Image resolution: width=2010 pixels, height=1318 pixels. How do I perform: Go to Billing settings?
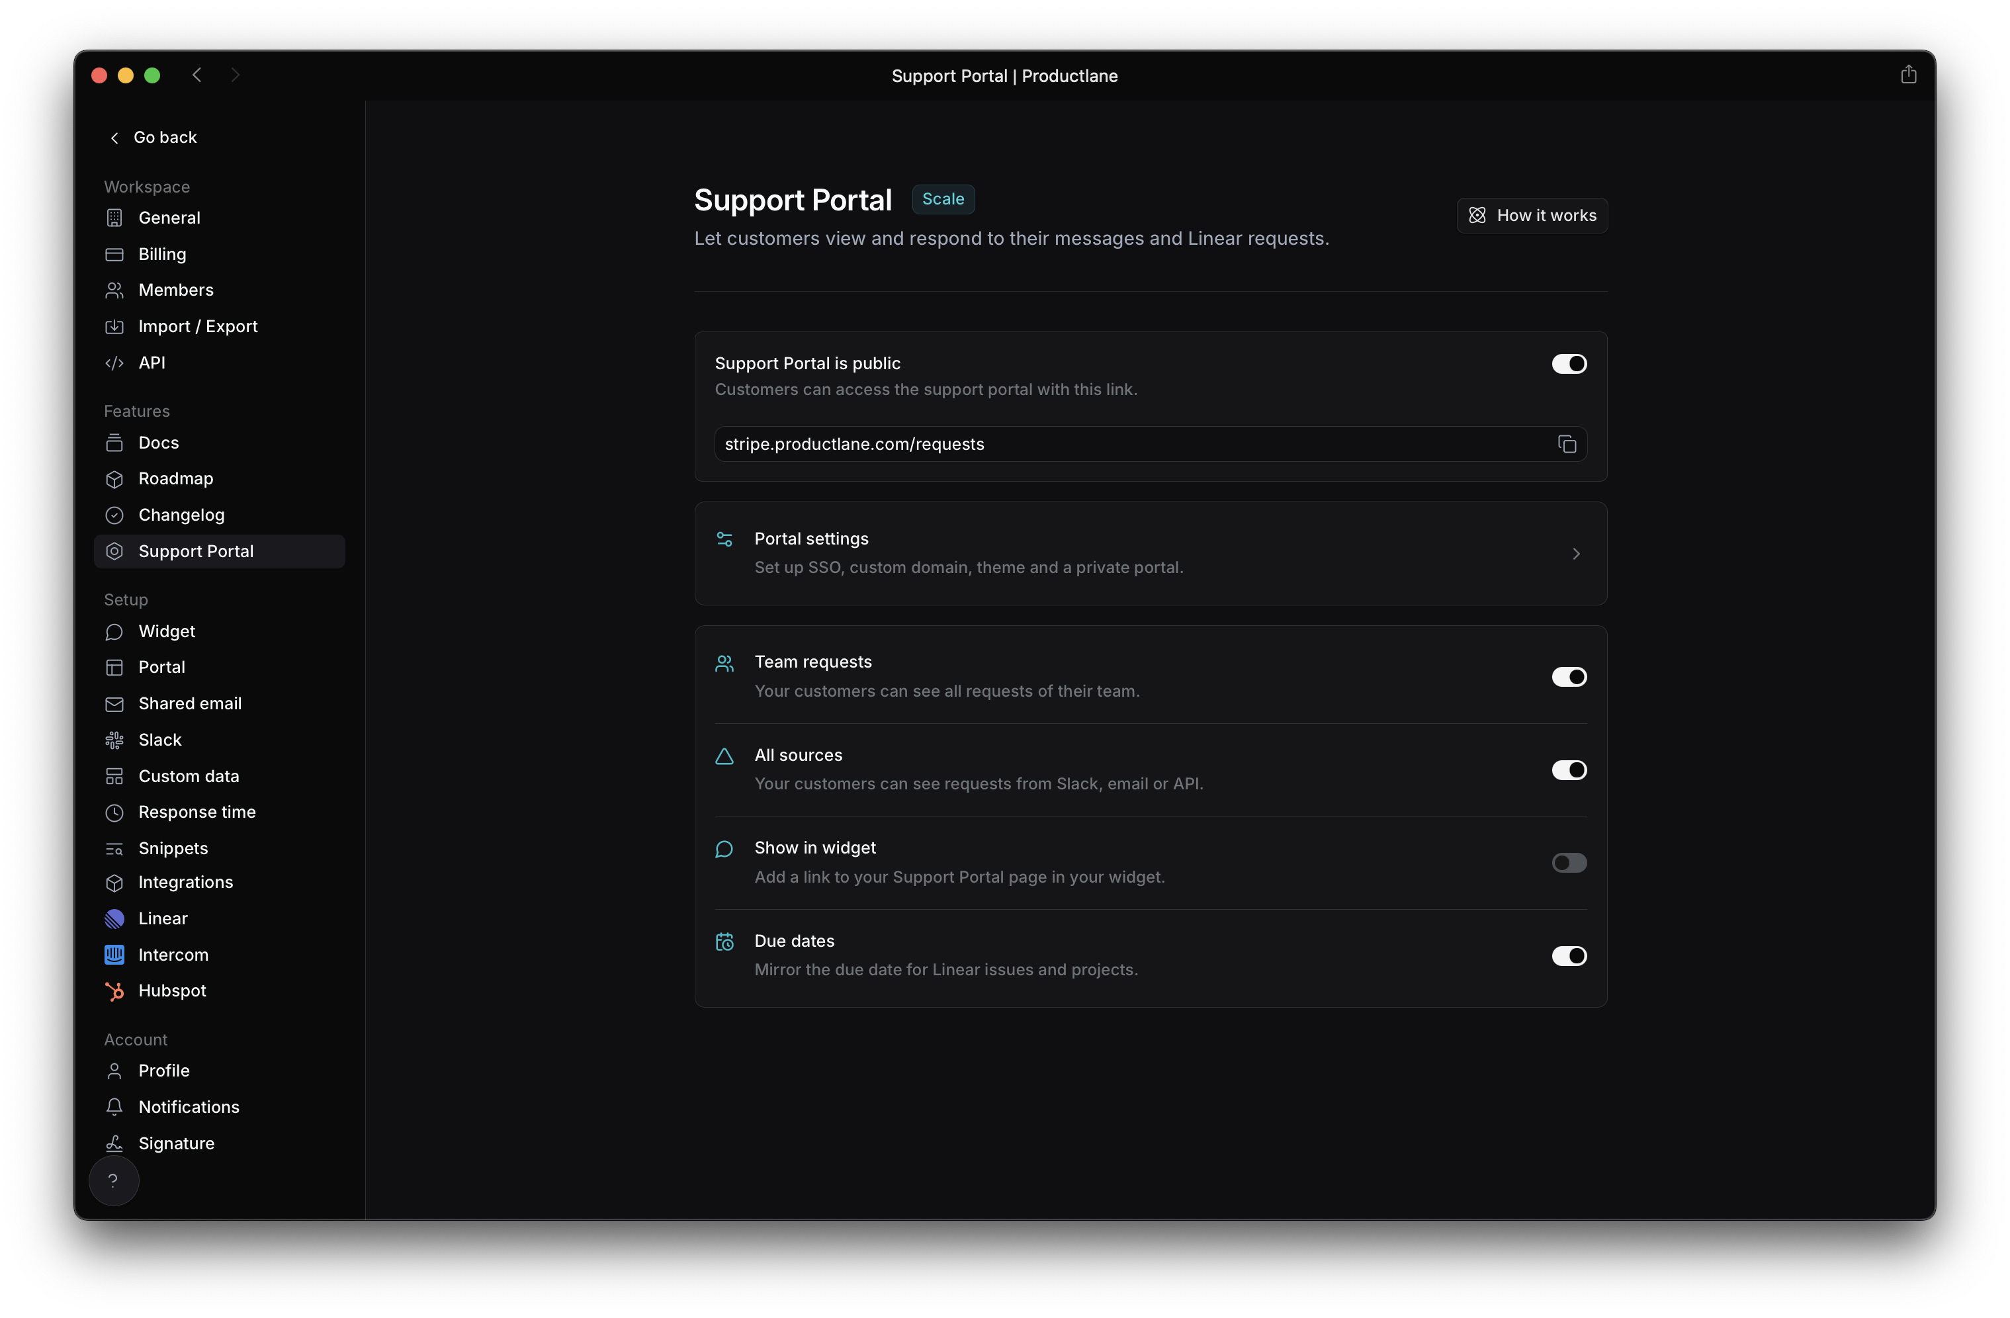point(161,254)
